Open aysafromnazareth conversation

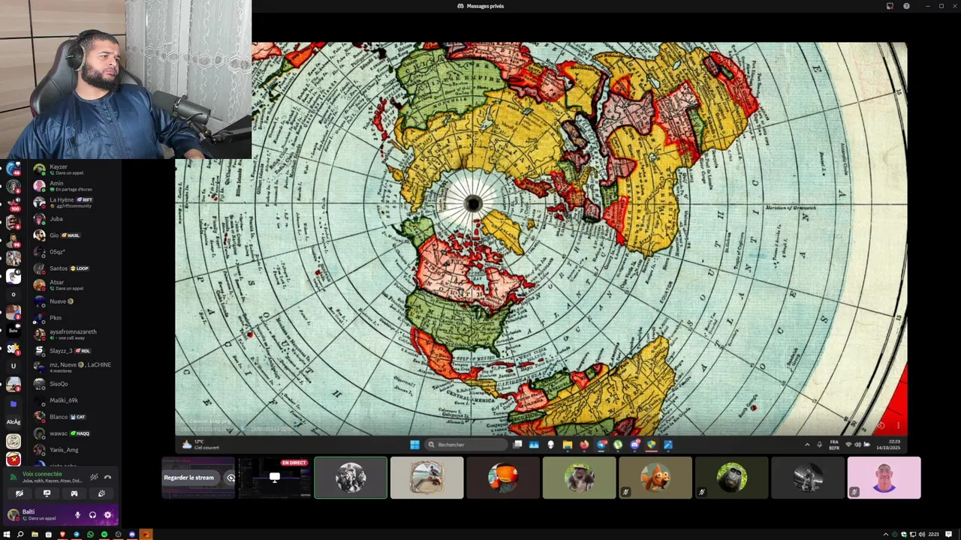tap(74, 334)
